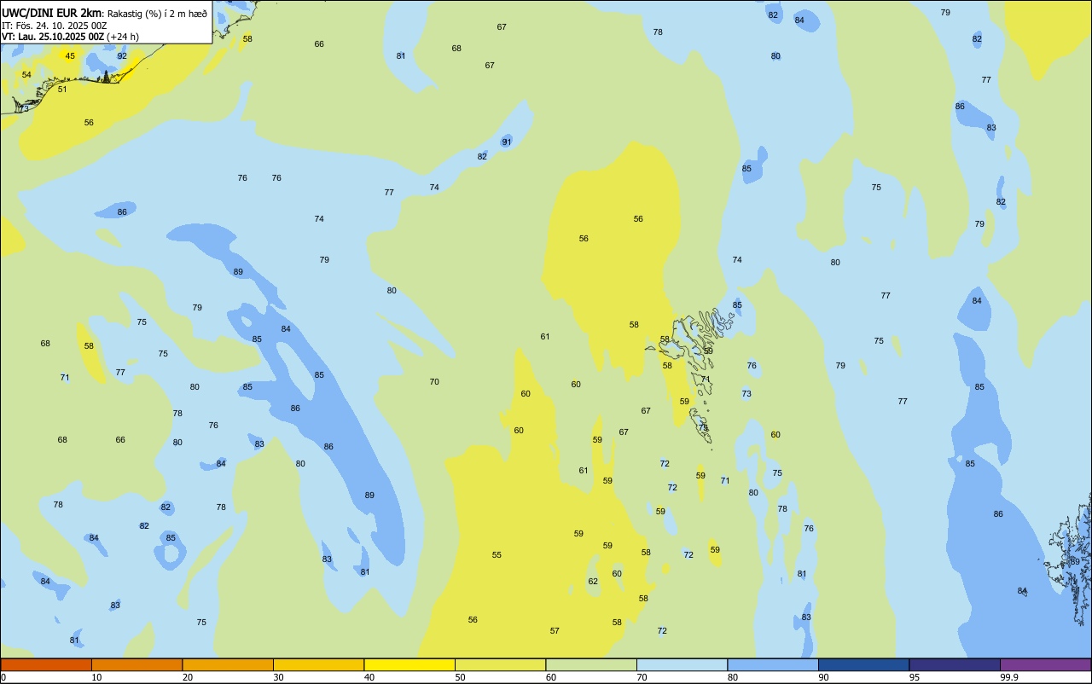This screenshot has width=1092, height=684.
Task: Click the humidity value '55' on the map
Action: pyautogui.click(x=497, y=555)
